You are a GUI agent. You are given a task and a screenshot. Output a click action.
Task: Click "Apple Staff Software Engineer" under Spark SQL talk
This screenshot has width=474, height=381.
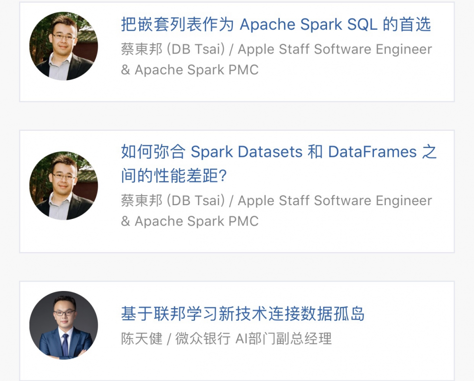(335, 49)
